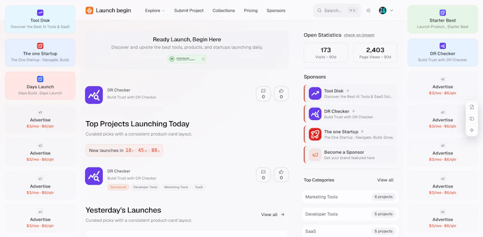This screenshot has width=483, height=237.
Task: Click Tool Disk icon in Sponsors list
Action: click(x=315, y=93)
